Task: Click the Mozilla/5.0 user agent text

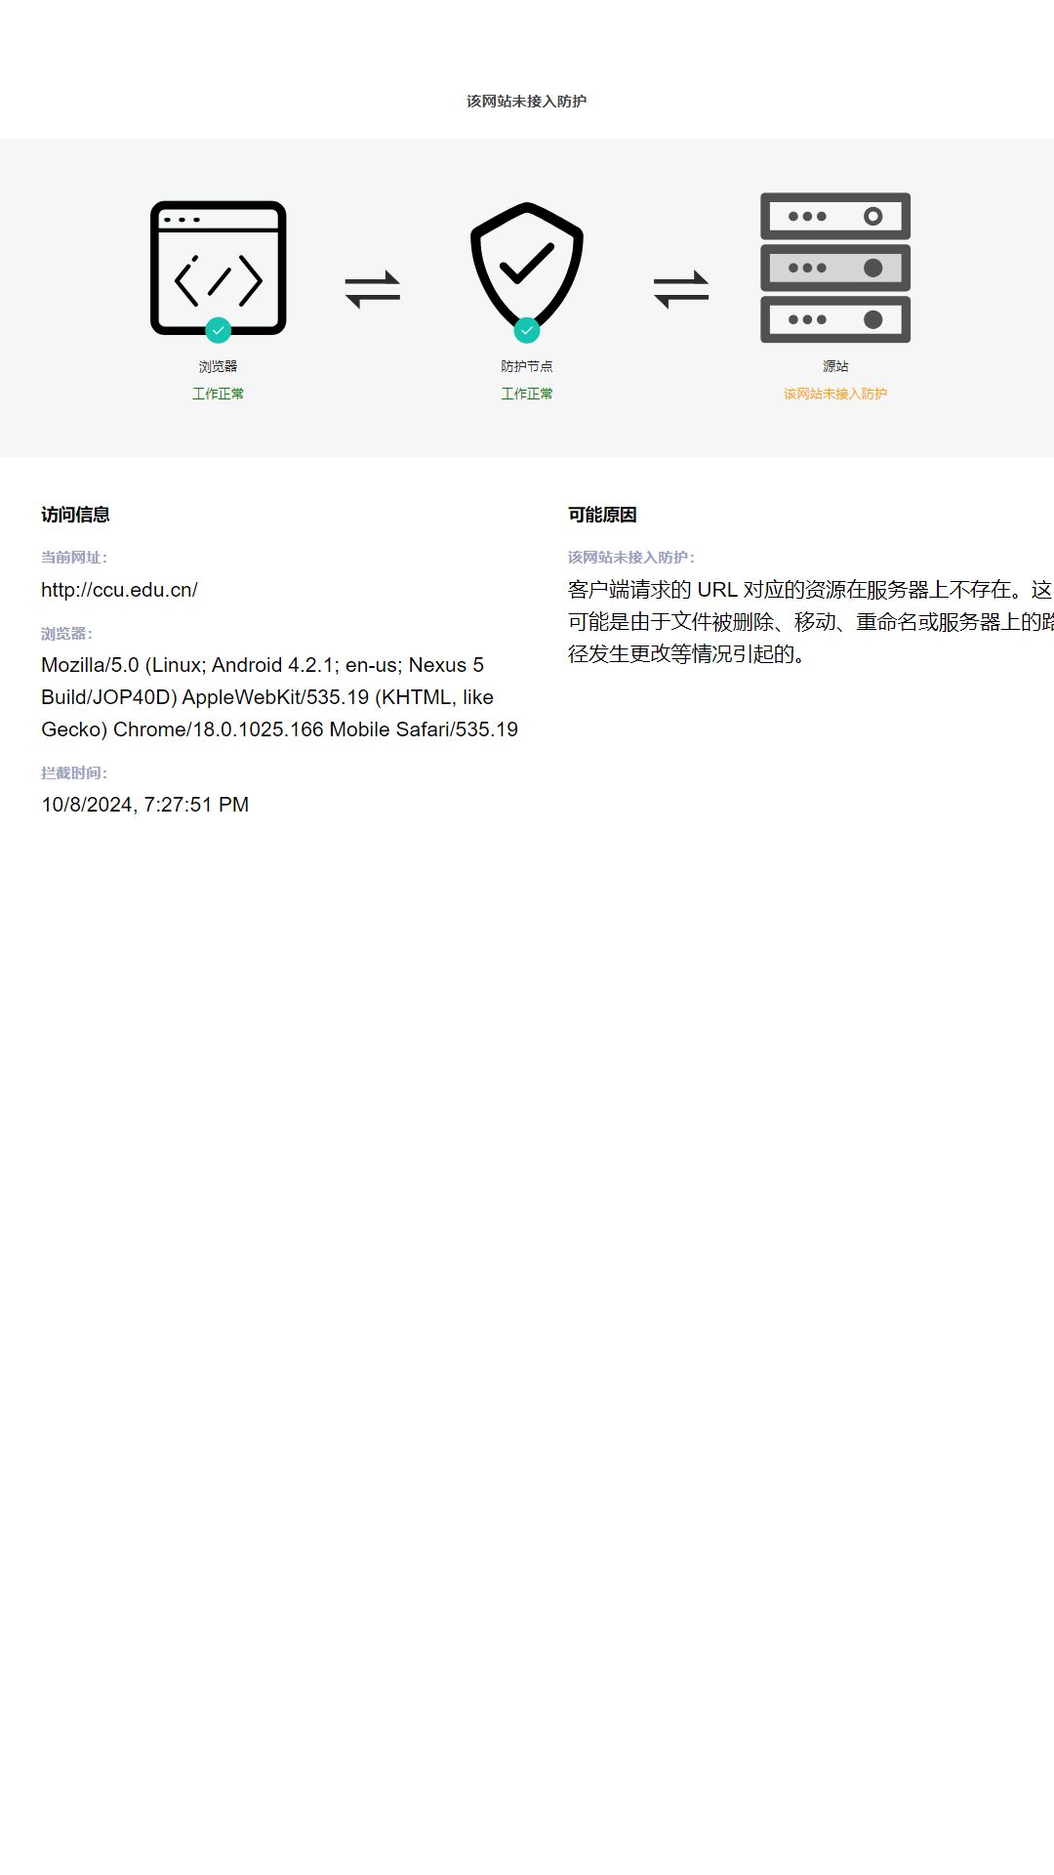Action: (279, 697)
